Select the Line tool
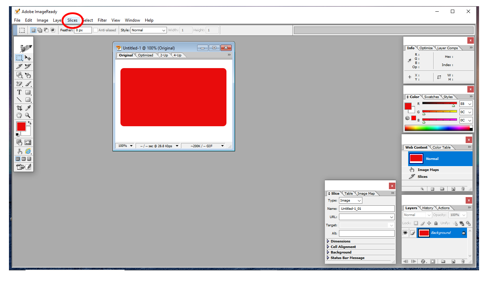Image resolution: width=488 pixels, height=281 pixels. point(19,100)
